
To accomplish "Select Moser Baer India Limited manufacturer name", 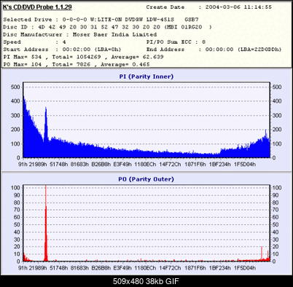I will [x=114, y=34].
